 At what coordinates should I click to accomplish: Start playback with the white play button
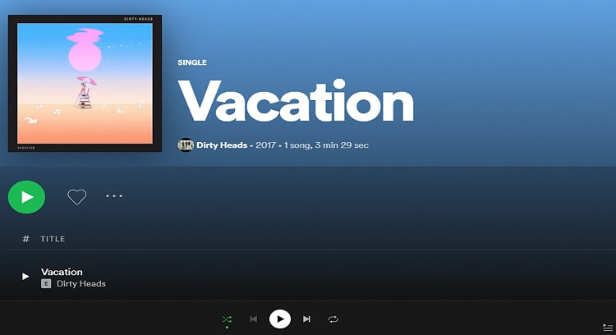pos(280,319)
